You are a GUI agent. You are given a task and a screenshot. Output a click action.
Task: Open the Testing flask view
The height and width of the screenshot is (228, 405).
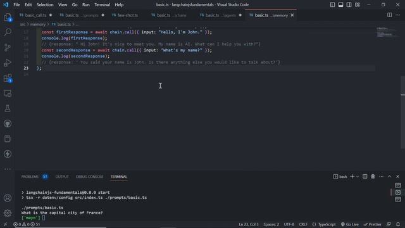pyautogui.click(x=8, y=108)
